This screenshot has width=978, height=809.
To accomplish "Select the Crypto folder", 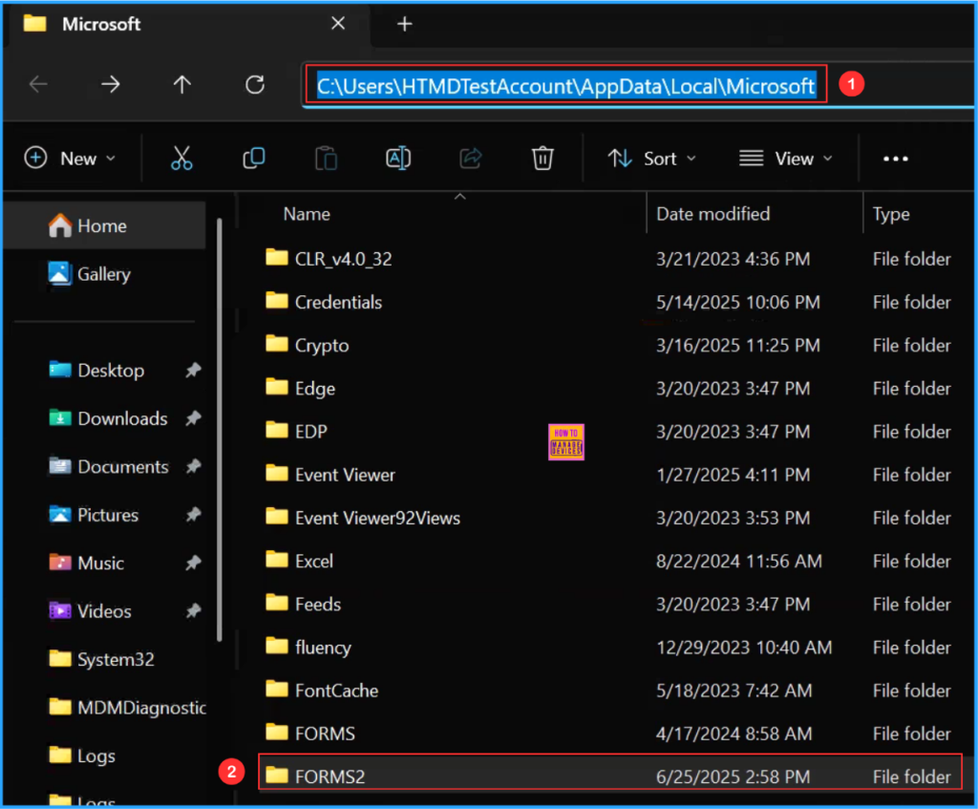I will (x=610, y=345).
